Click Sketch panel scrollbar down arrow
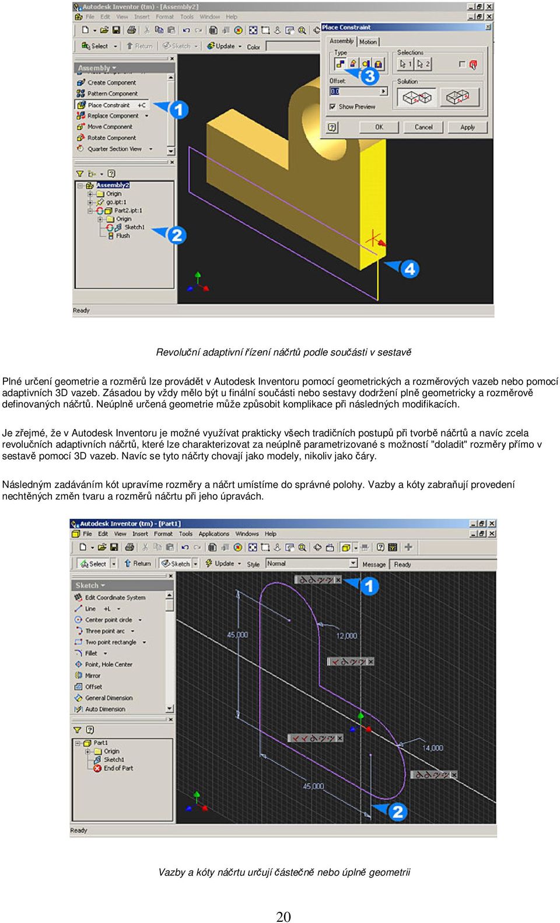560x923 pixels. point(170,709)
